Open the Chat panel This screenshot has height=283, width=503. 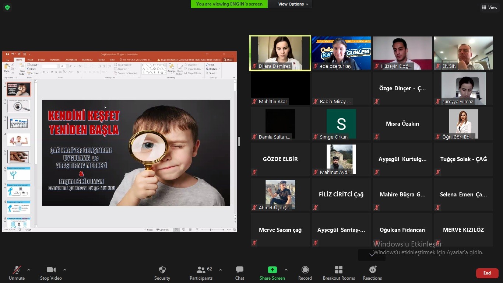[x=240, y=273]
